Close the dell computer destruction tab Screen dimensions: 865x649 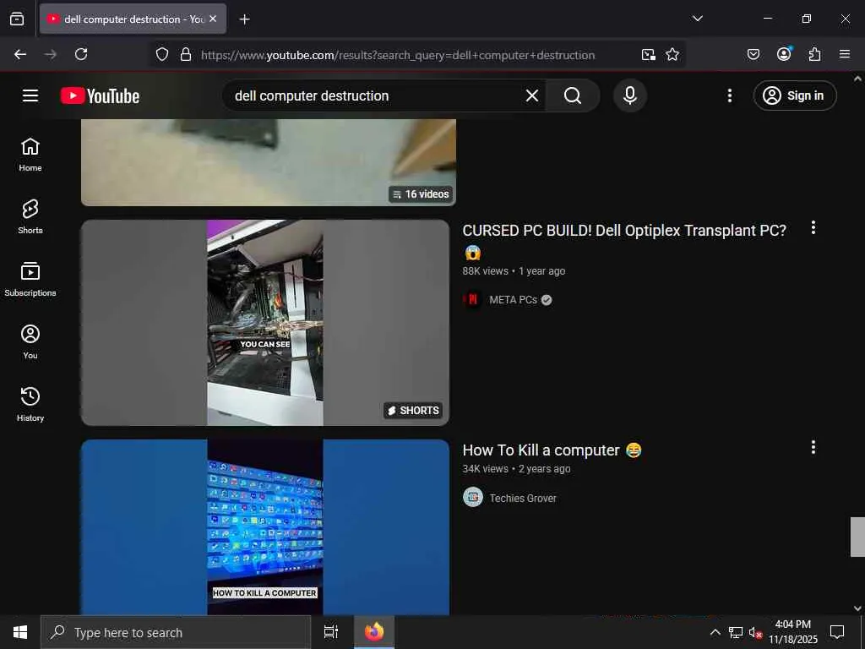[x=213, y=19]
